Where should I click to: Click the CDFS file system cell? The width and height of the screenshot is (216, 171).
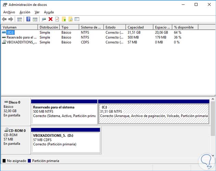coord(85,42)
